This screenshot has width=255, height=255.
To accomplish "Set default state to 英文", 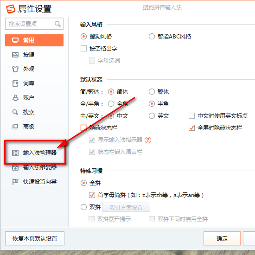I will pos(152,116).
